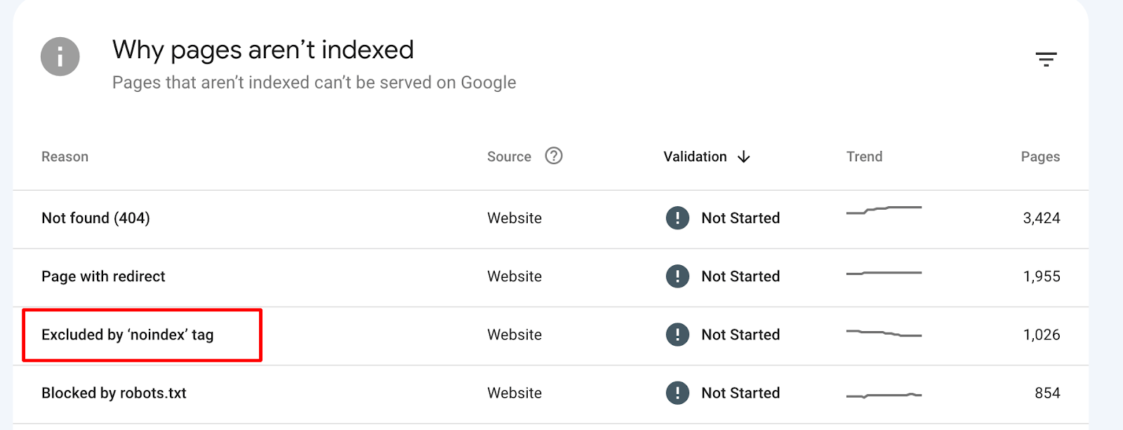Select the Trend column header
The image size is (1123, 430).
(x=864, y=157)
